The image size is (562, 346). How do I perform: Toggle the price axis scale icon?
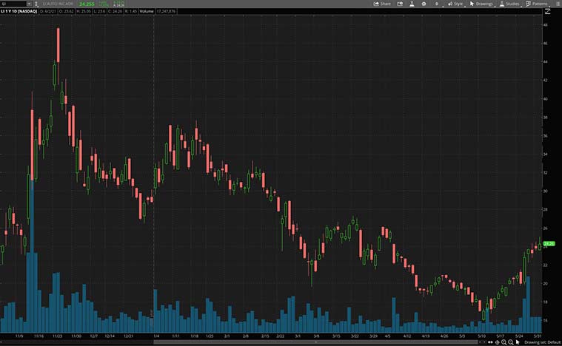[547, 11]
